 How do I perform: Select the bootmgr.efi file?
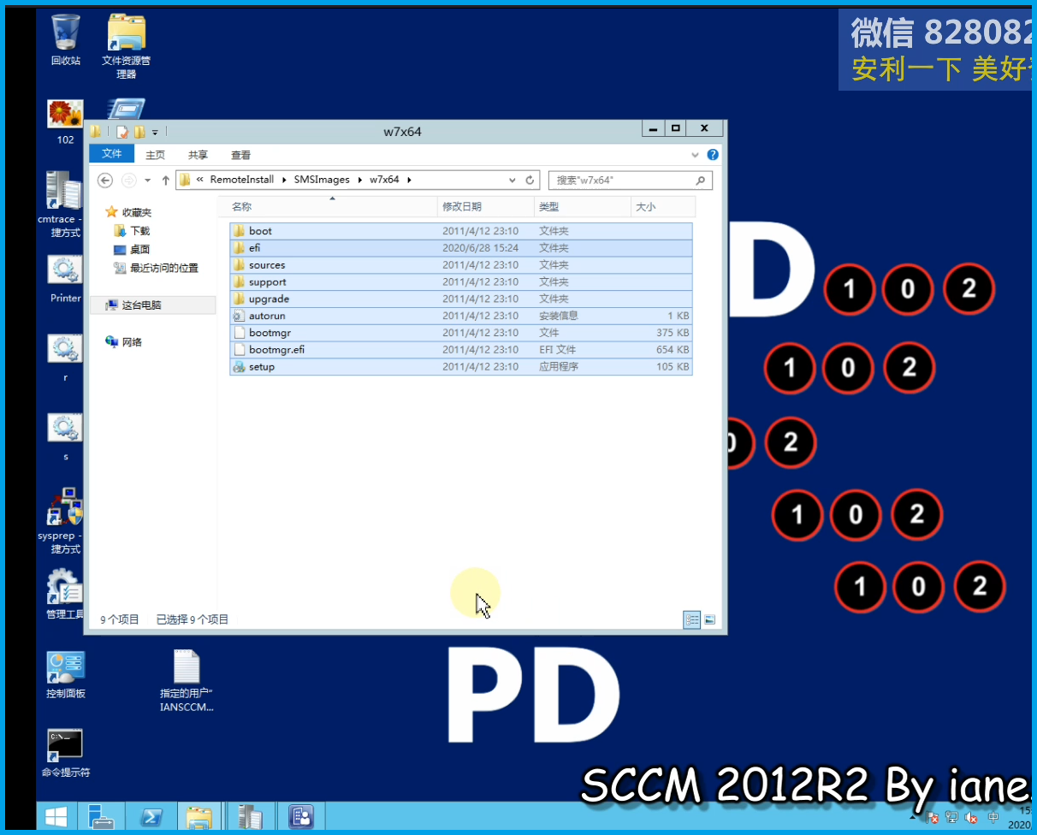pos(460,350)
